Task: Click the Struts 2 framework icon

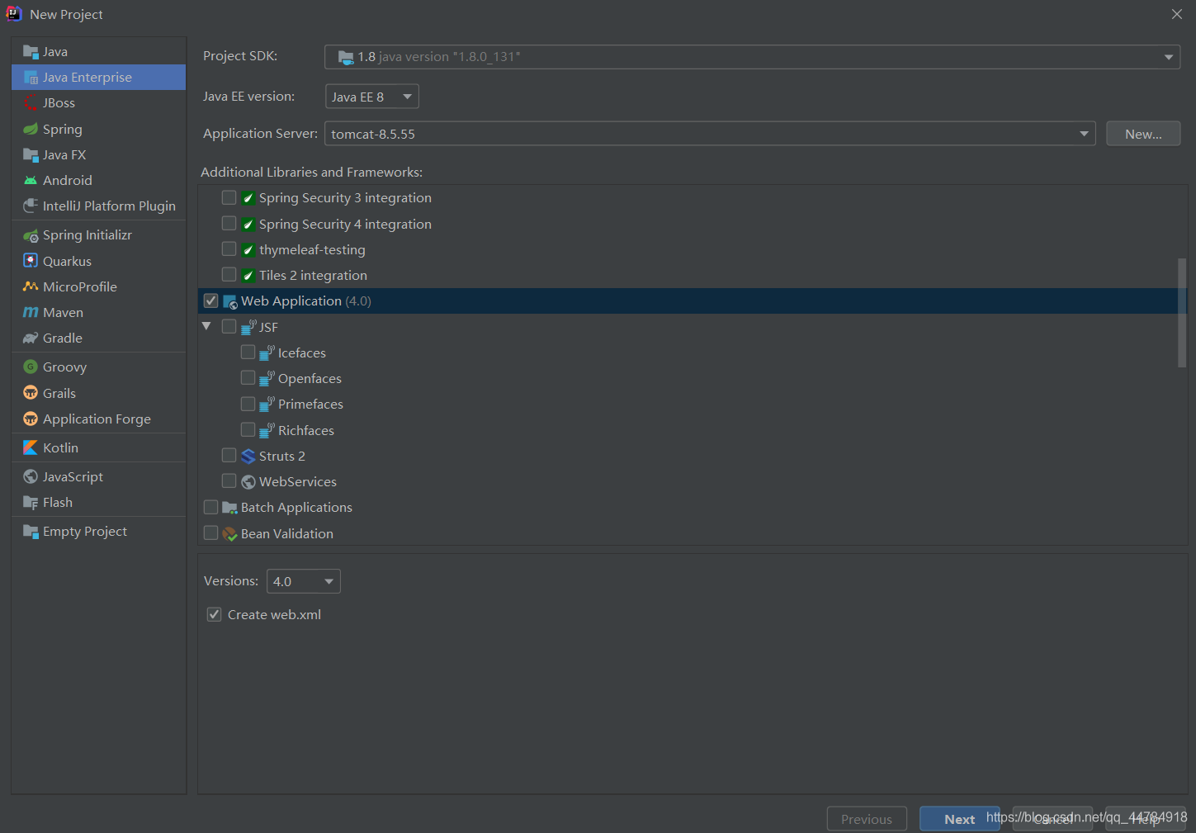Action: click(248, 457)
